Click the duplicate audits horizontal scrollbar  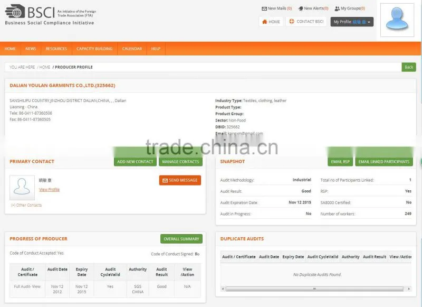tap(314, 289)
